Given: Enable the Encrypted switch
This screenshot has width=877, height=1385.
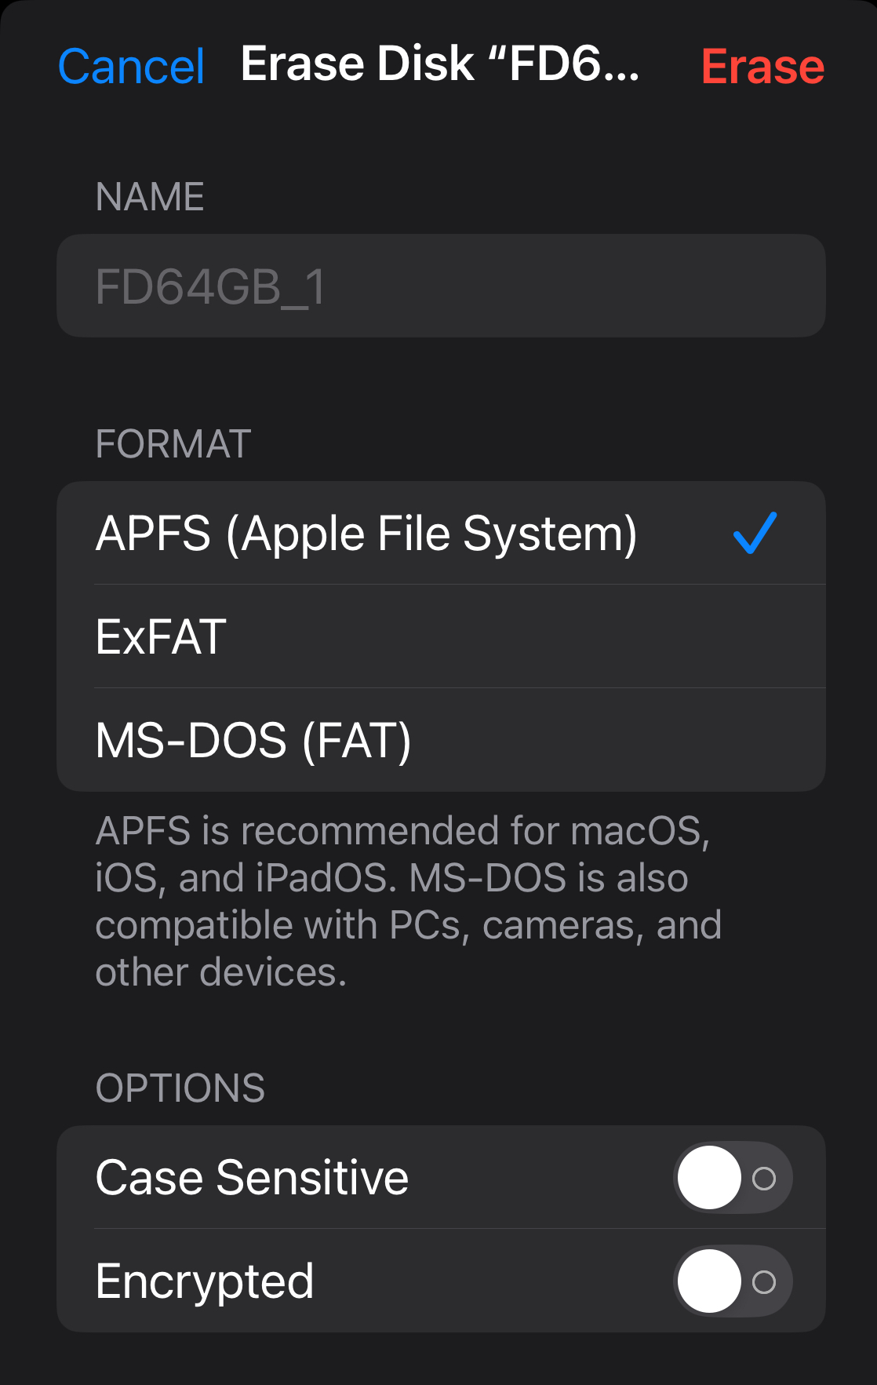Looking at the screenshot, I should click(733, 1281).
